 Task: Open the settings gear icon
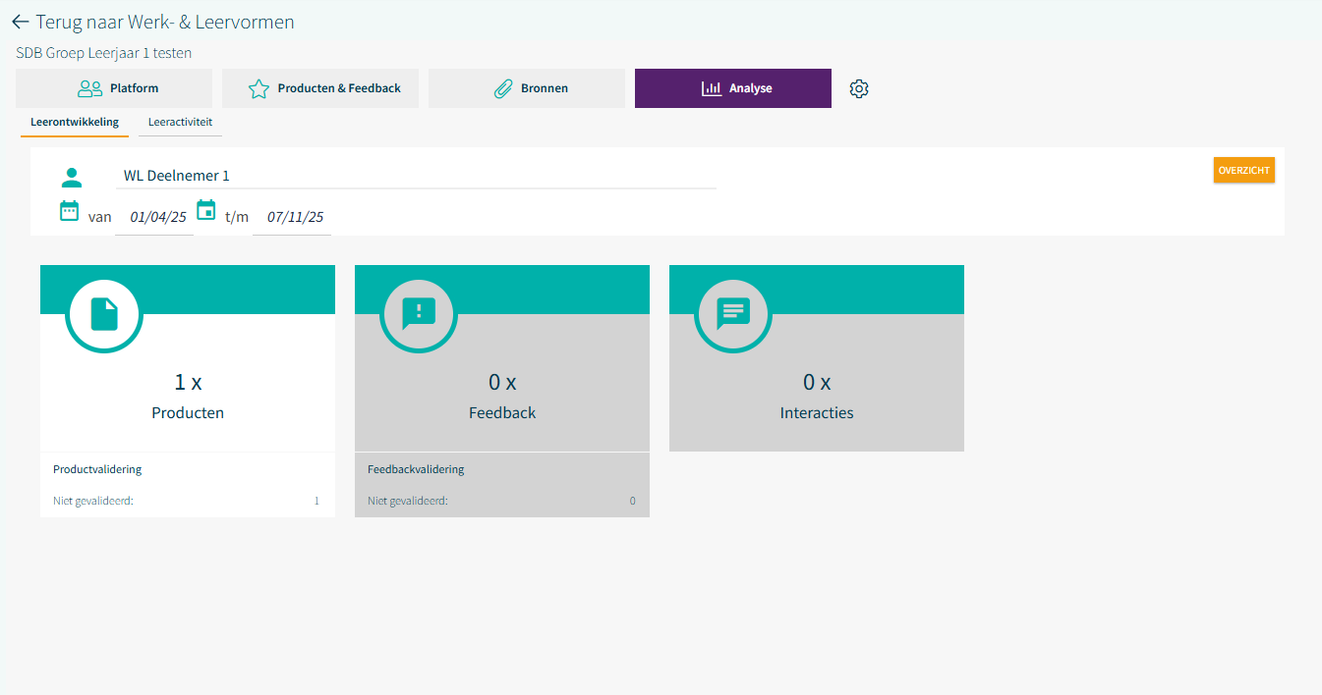[859, 88]
